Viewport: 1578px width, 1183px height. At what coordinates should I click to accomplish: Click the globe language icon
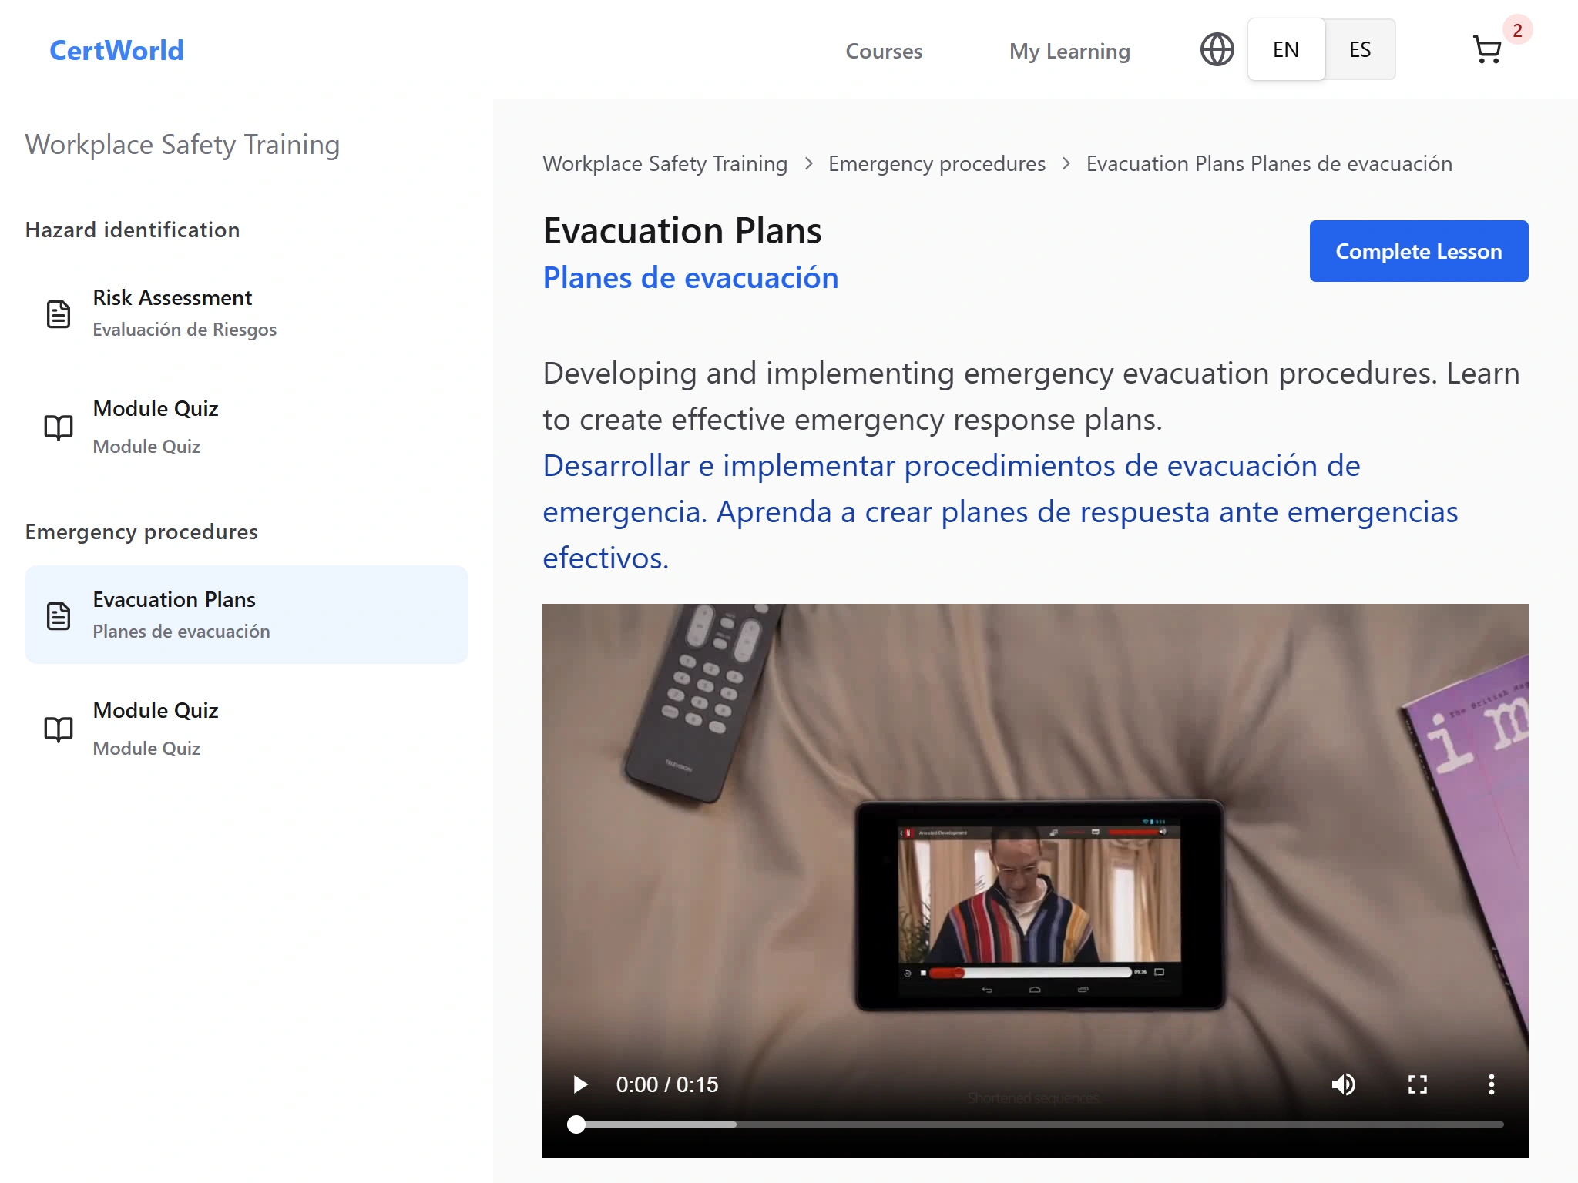pos(1217,50)
